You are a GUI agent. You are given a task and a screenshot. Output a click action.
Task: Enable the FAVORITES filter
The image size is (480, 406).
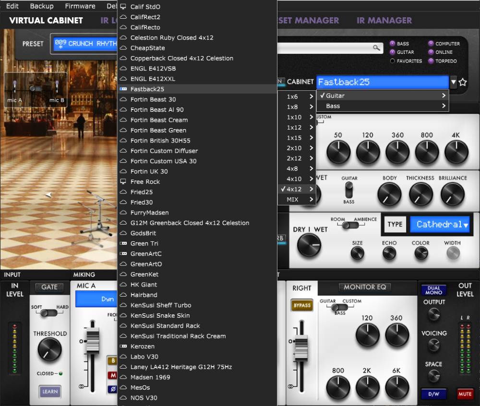pos(392,61)
